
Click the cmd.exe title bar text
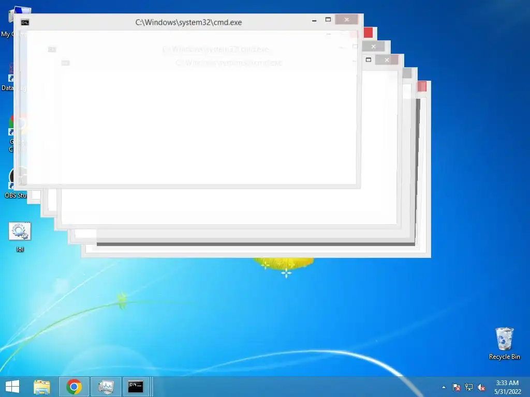tap(188, 22)
